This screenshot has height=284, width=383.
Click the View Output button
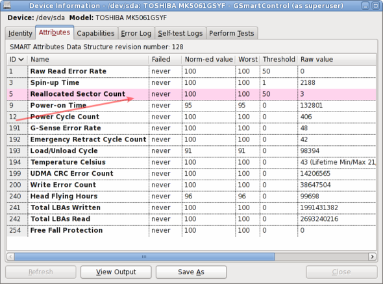[x=116, y=272]
